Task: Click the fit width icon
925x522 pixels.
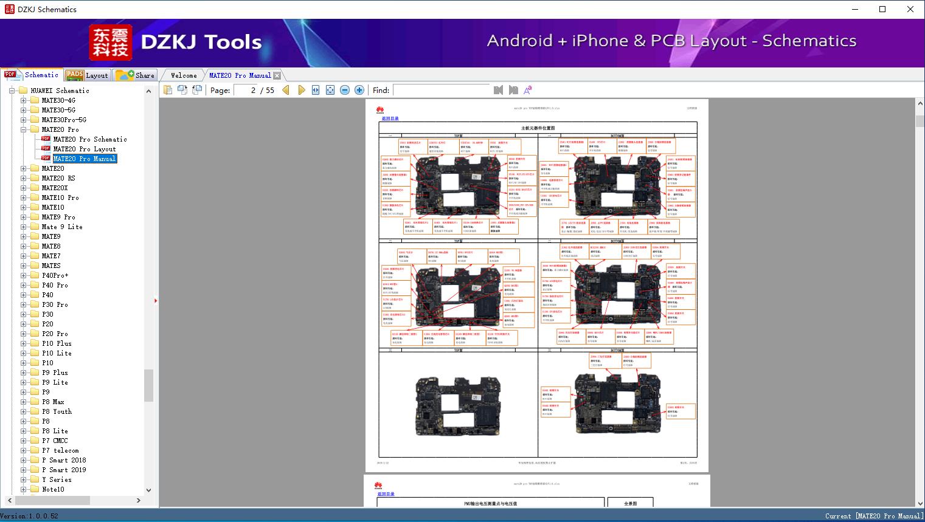Action: 316,90
